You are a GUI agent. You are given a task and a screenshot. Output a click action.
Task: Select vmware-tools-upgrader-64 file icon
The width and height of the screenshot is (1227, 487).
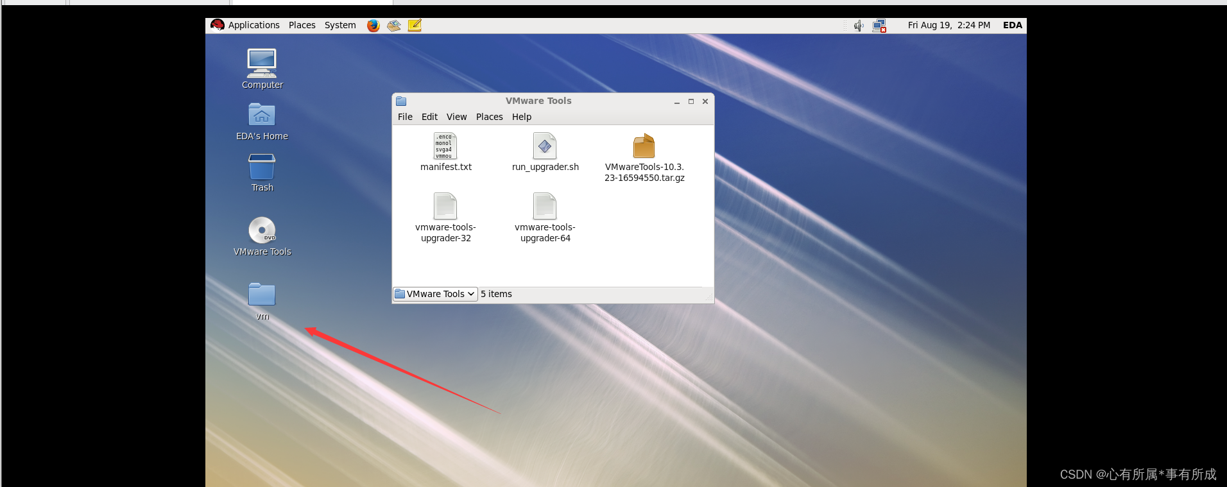point(545,206)
